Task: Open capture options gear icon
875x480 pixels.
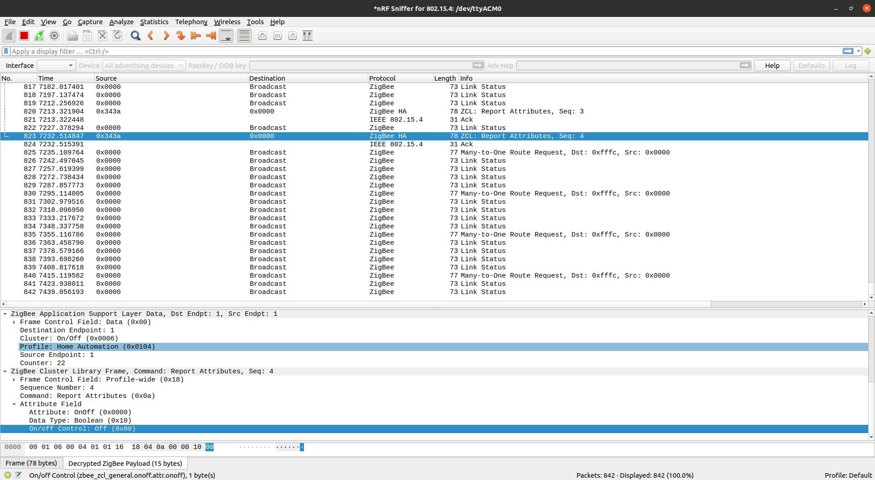Action: [x=54, y=36]
